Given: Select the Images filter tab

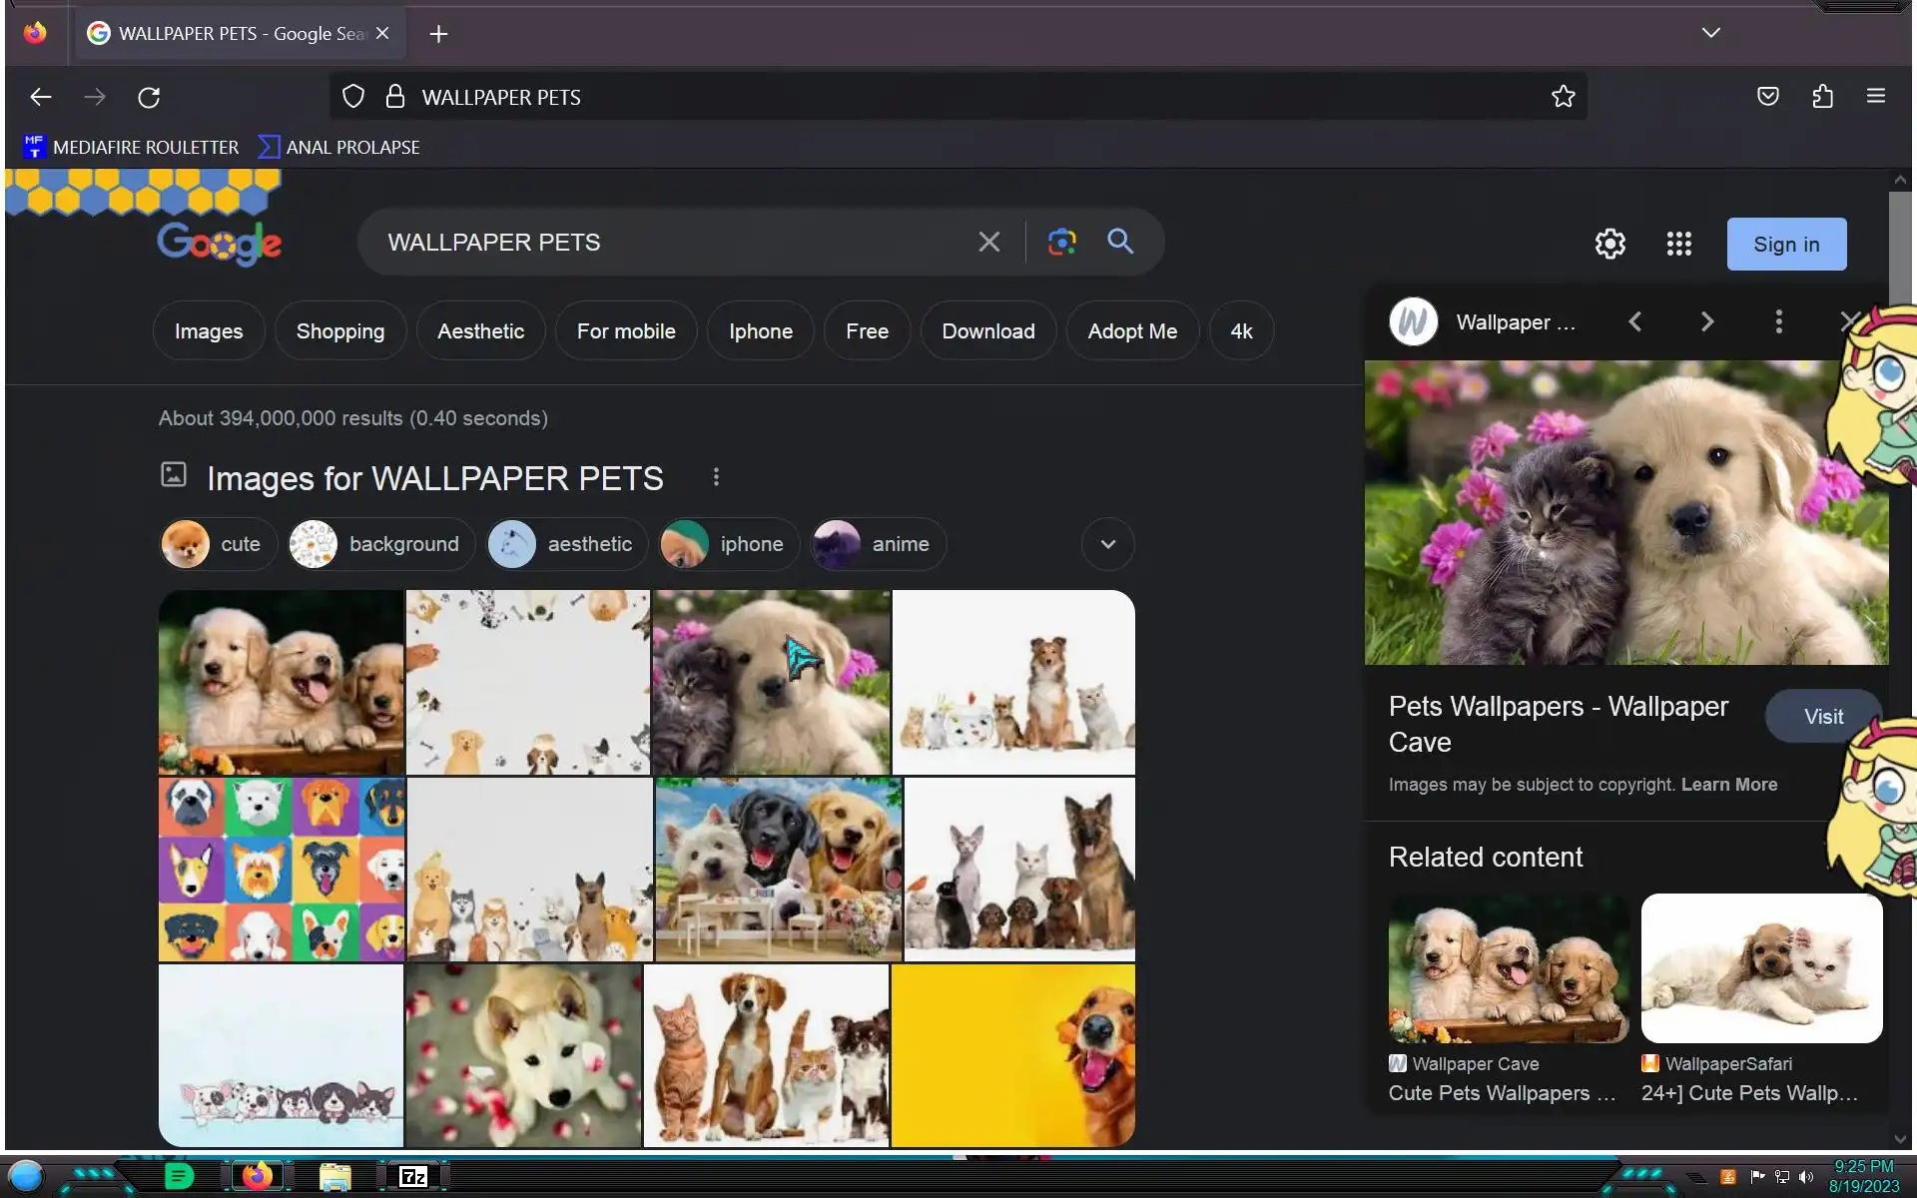Looking at the screenshot, I should pyautogui.click(x=209, y=331).
